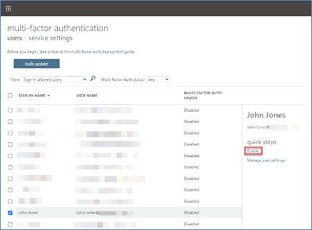Click Enable under quick steps
Image resolution: width=312 pixels, height=230 pixels.
[x=253, y=151]
